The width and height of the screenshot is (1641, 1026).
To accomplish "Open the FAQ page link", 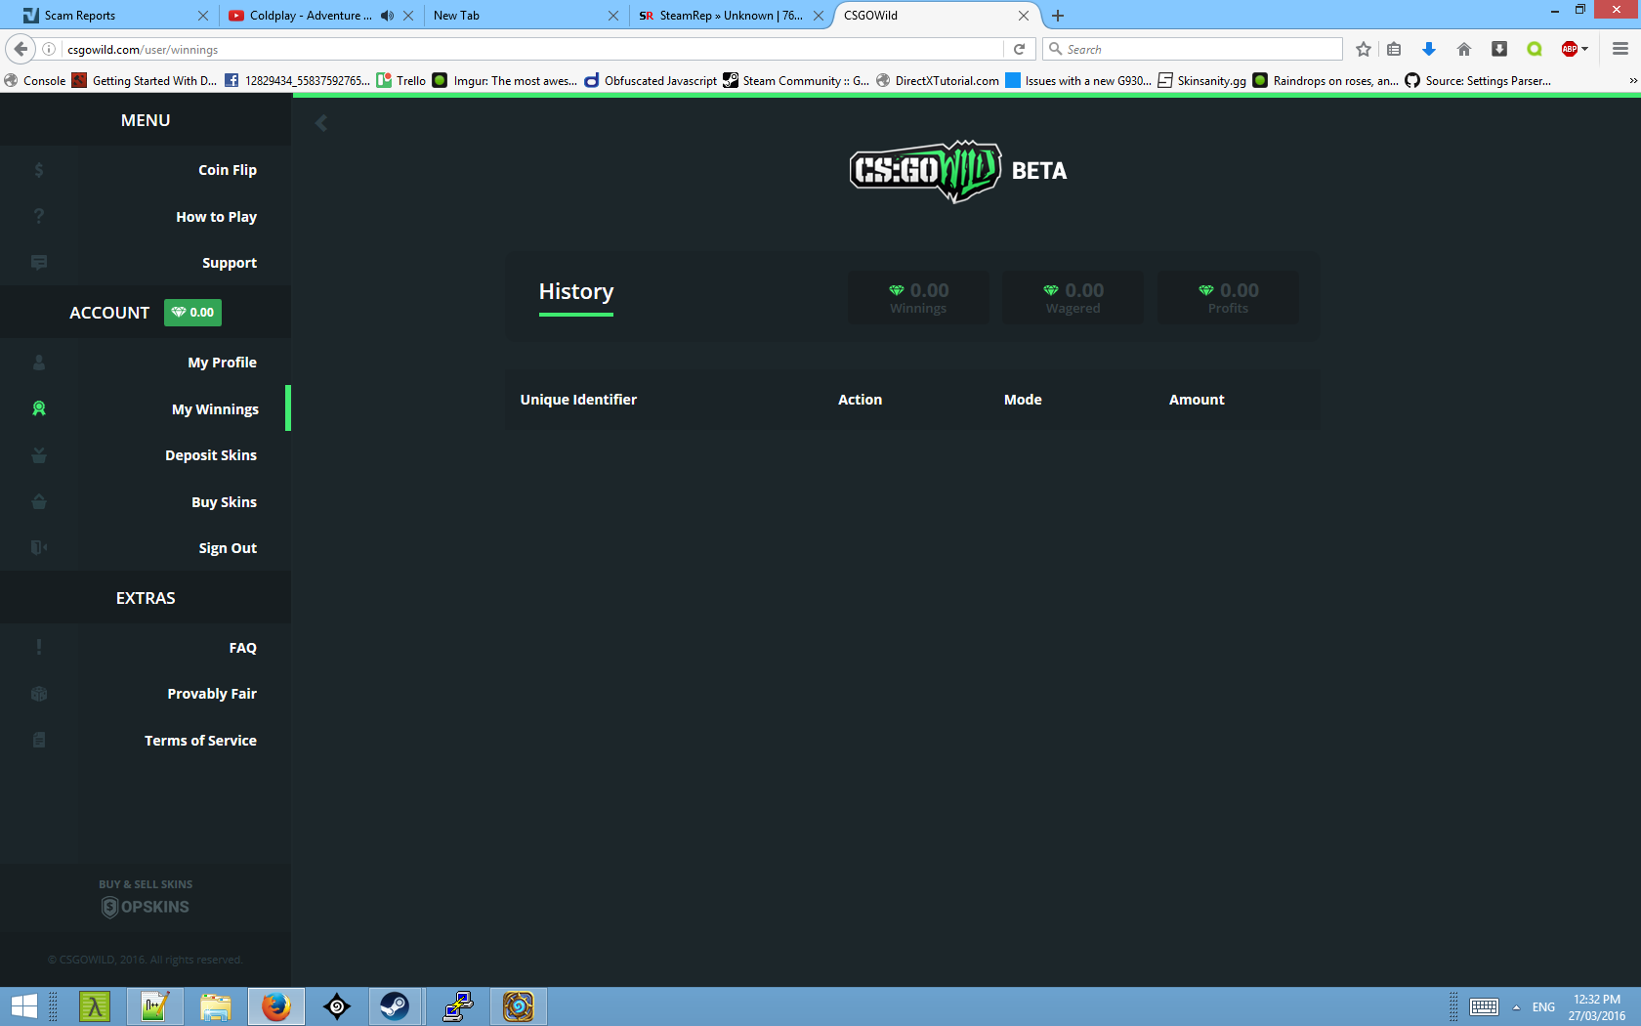I will [242, 648].
